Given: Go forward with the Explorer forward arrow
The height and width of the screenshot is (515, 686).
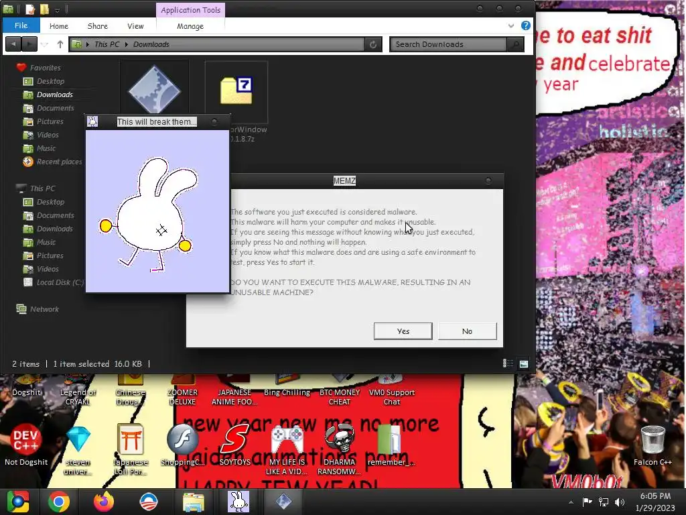Looking at the screenshot, I should click(29, 44).
